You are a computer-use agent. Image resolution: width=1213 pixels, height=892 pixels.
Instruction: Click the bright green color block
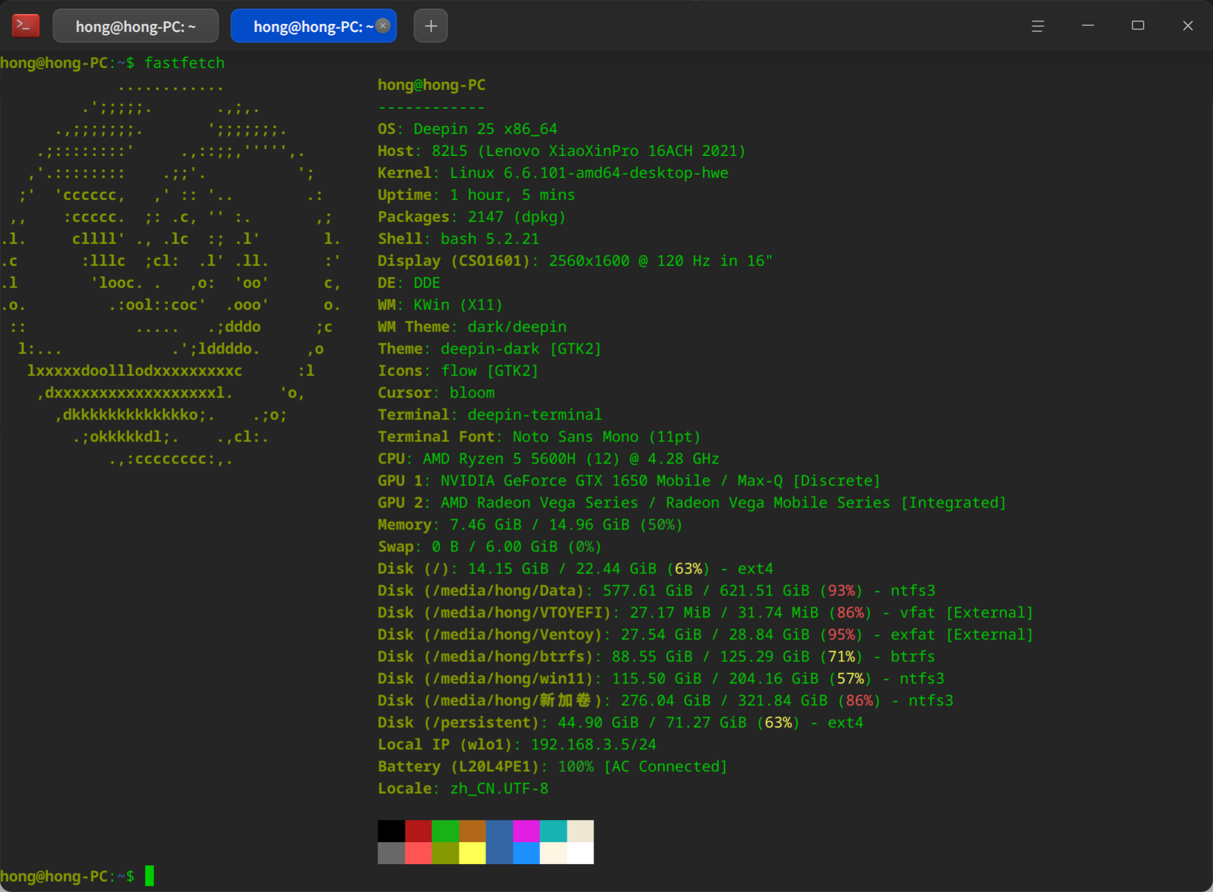[445, 831]
